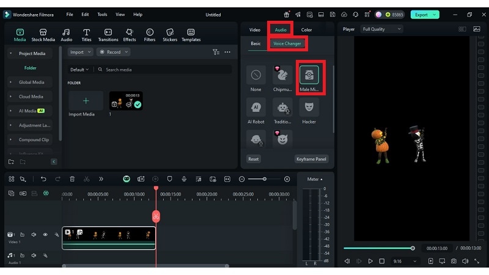Click the scissors split icon in toolbar
This screenshot has height=275, width=489.
pyautogui.click(x=86, y=179)
